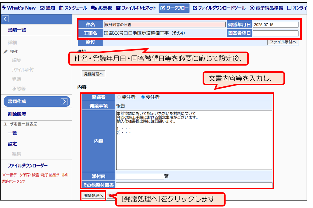Click the 操作 pencil icon in sidebar
The height and width of the screenshot is (208, 313).
(x=5, y=52)
